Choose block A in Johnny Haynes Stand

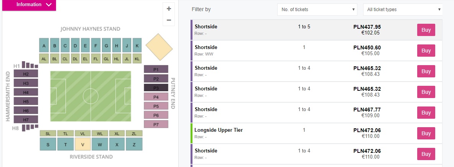point(44,46)
